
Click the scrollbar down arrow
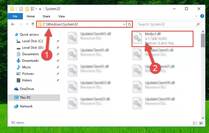(x=203, y=118)
